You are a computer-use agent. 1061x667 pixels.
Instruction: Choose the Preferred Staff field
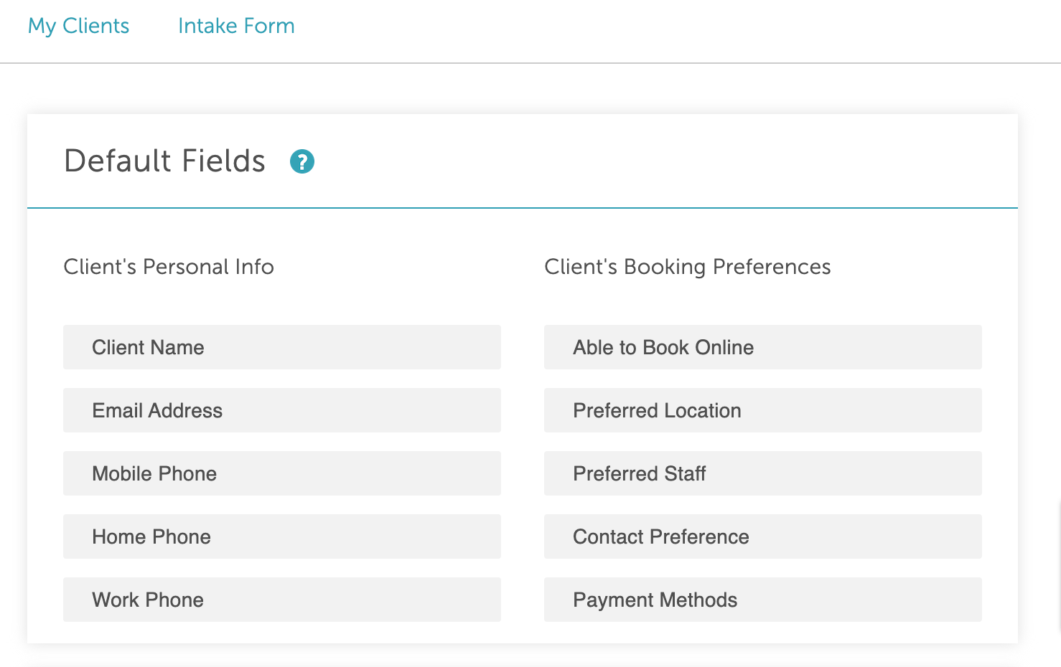pyautogui.click(x=763, y=473)
